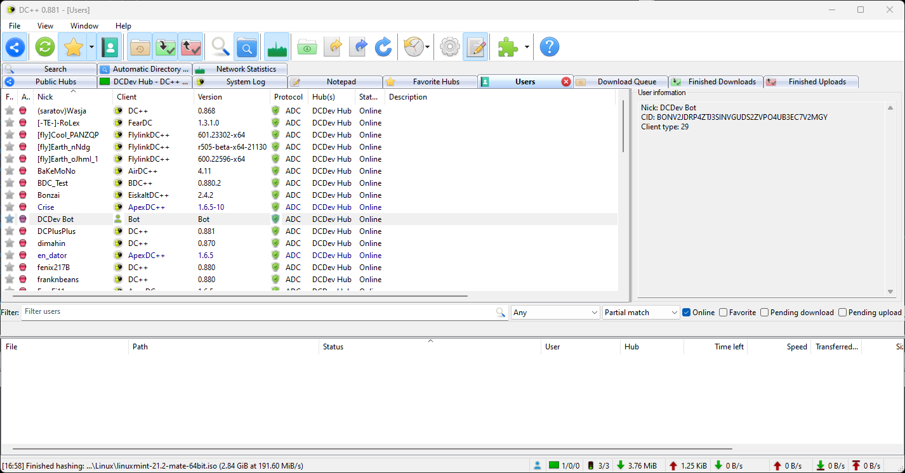This screenshot has height=473, width=905.
Task: Sort users by the Nick column header
Action: (73, 97)
